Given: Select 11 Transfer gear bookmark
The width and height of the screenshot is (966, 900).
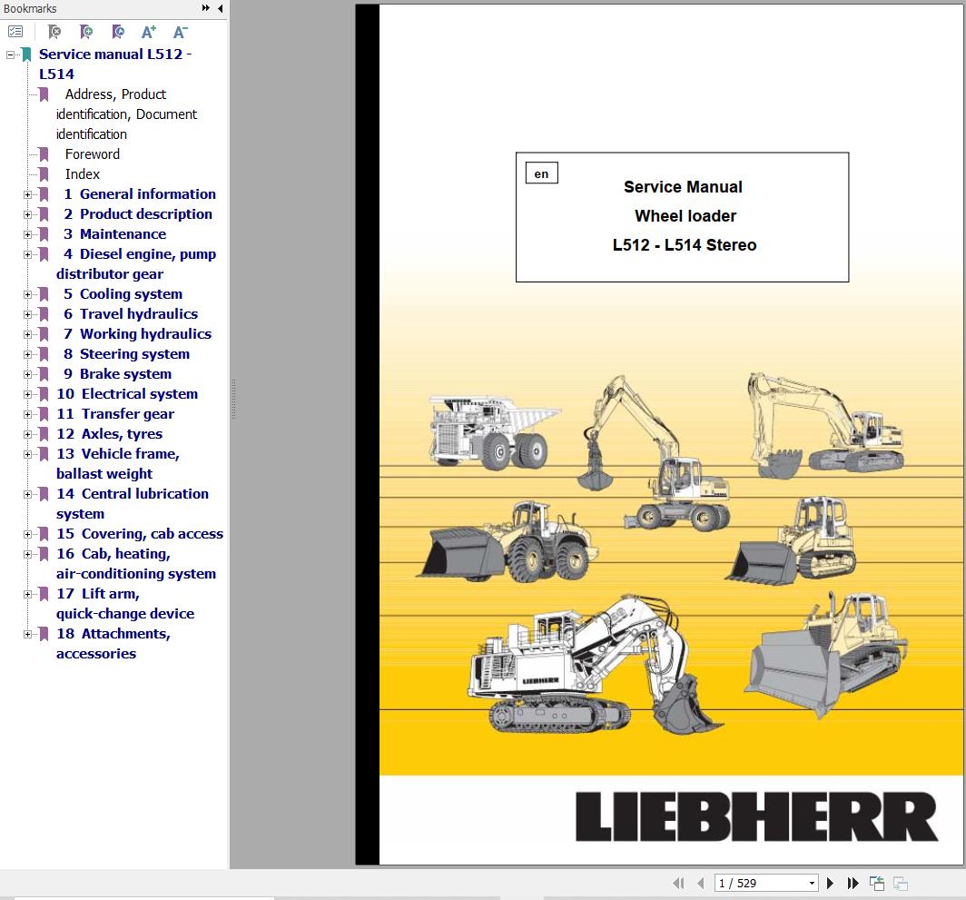Looking at the screenshot, I should coord(115,413).
